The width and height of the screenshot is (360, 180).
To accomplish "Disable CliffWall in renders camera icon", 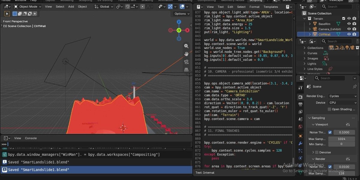I will 355,34.
